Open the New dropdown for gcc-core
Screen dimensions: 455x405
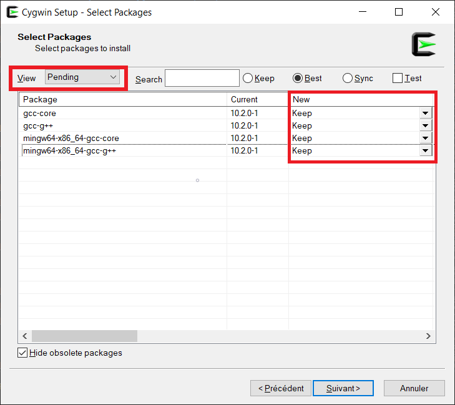pyautogui.click(x=426, y=113)
